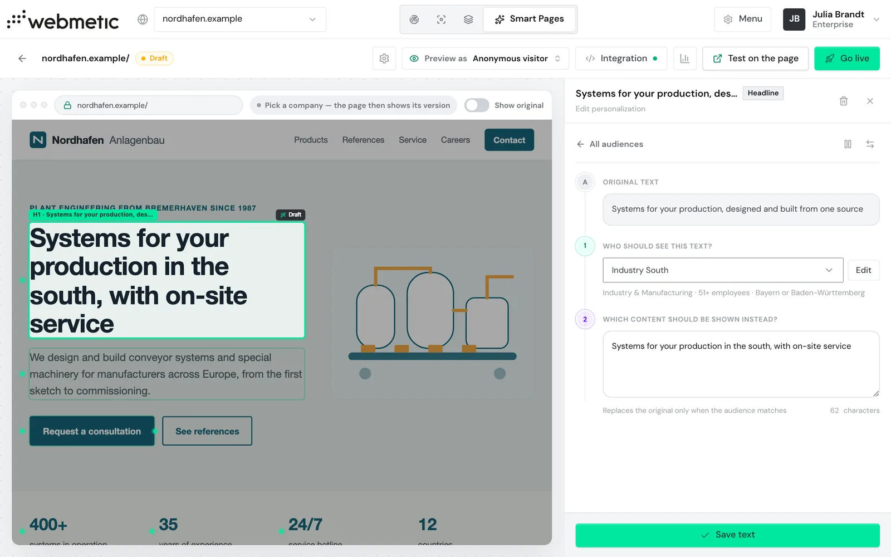This screenshot has width=891, height=557.
Task: Open the nordhafen.example domain dropdown
Action: [240, 19]
